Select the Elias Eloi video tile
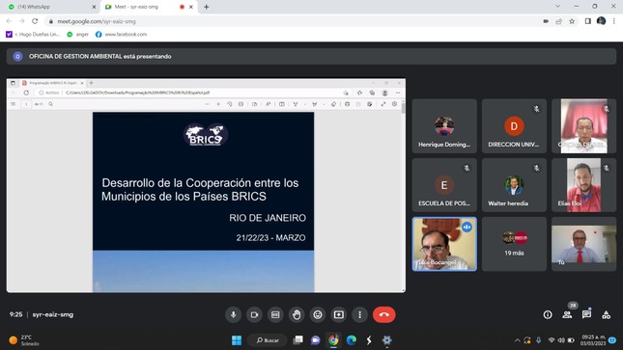This screenshot has width=623, height=350. click(x=583, y=185)
